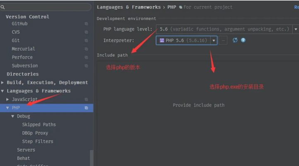299x166 pixels.
Task: Click the project-scope icon on PHP row
Action: [x=86, y=108]
